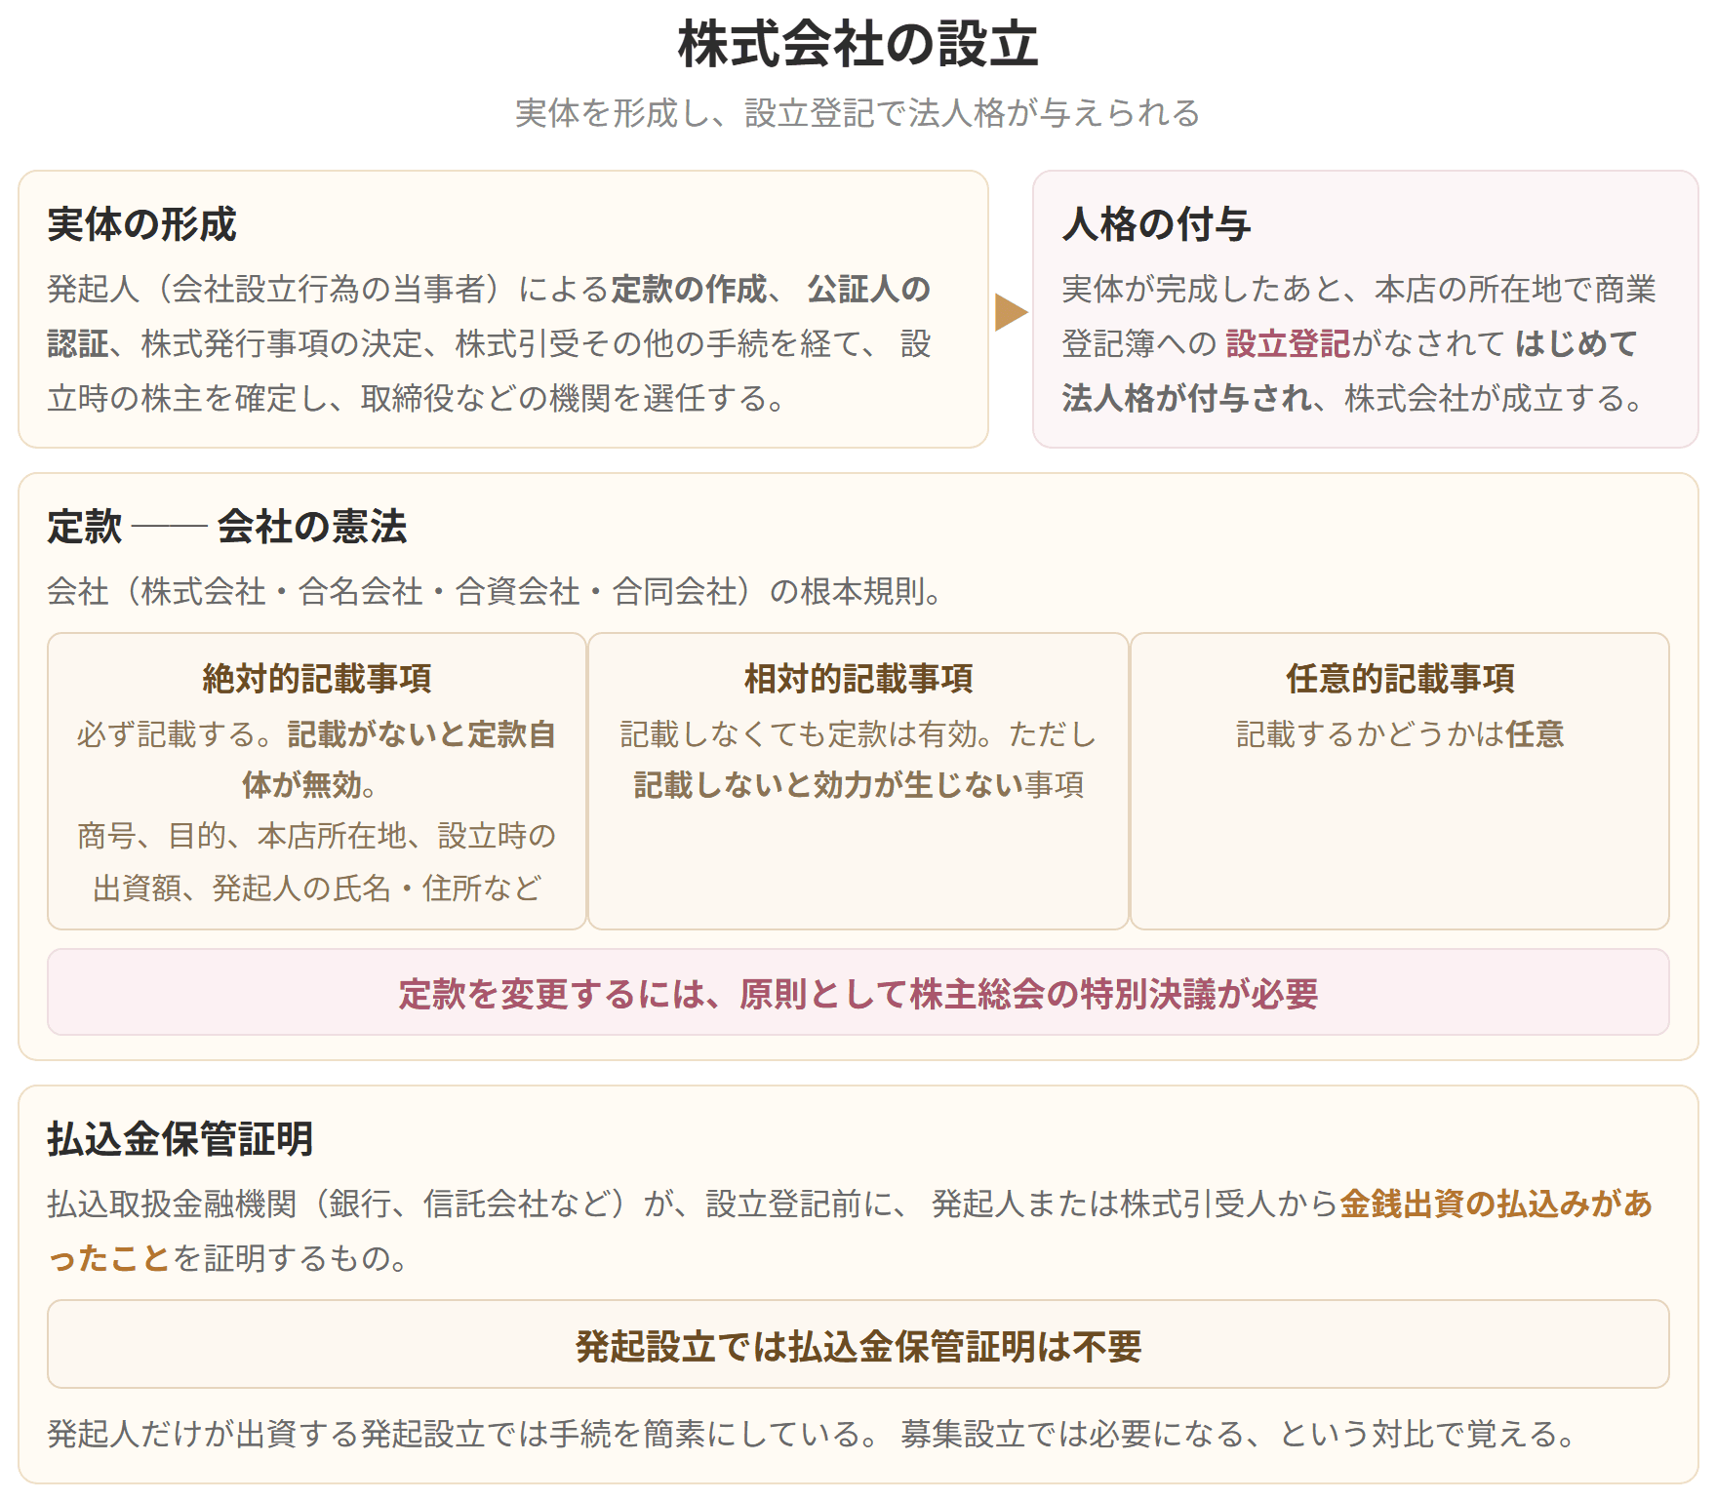The height and width of the screenshot is (1501, 1716).
Task: Click the notice about 株主総会の特別決議
Action: [x=858, y=993]
